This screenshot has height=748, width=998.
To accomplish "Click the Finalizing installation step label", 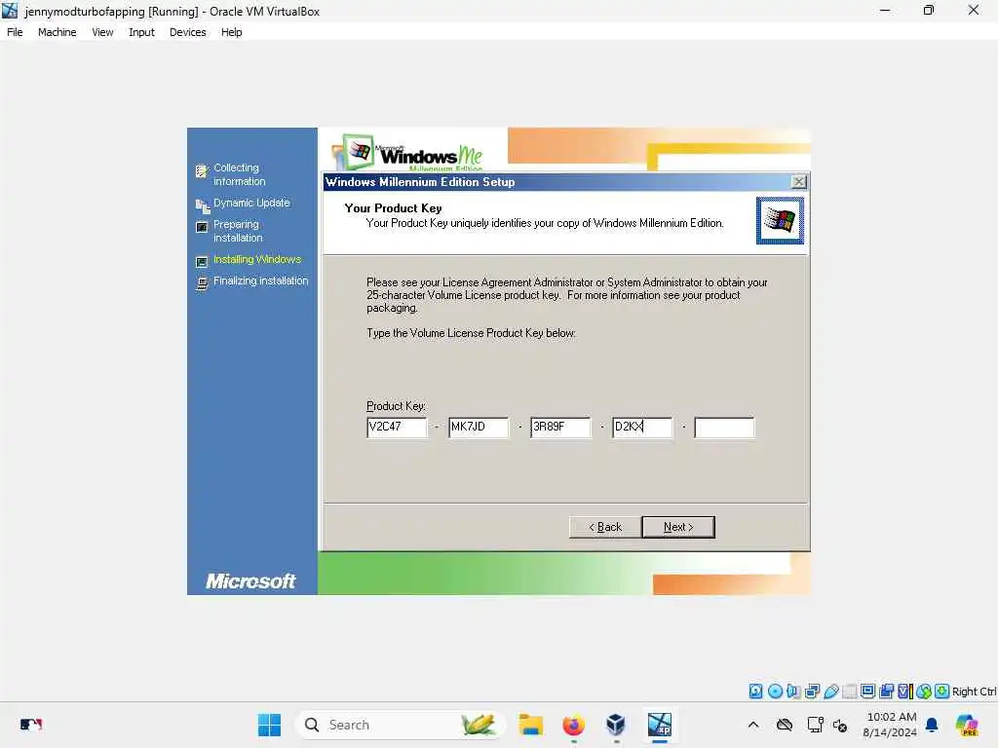I will pos(261,280).
